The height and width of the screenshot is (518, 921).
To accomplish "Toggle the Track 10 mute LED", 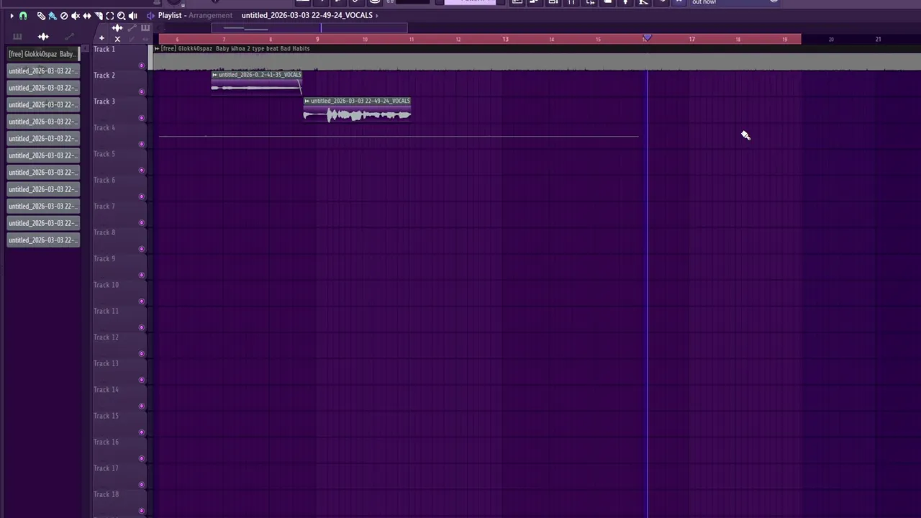I will [x=142, y=301].
